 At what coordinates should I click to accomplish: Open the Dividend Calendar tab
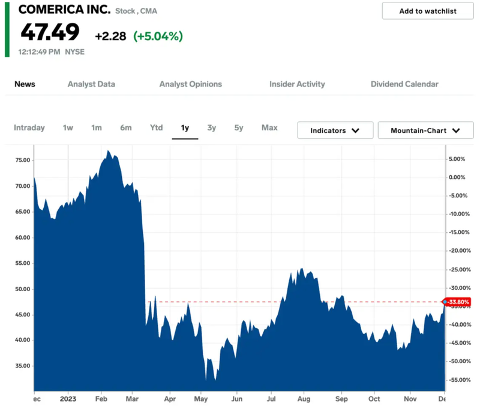(x=404, y=84)
